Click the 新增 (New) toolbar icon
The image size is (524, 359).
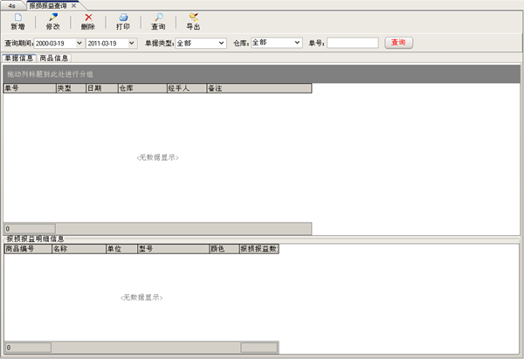point(17,17)
